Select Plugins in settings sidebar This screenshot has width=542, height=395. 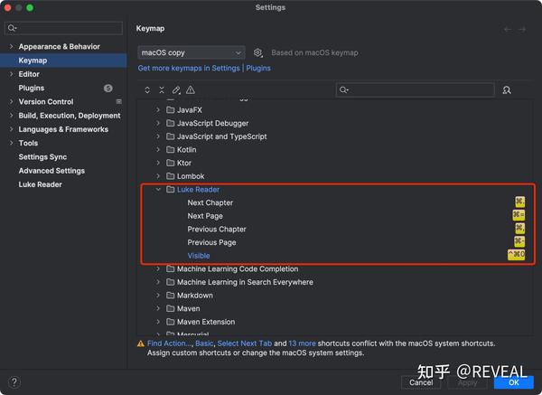pos(31,88)
